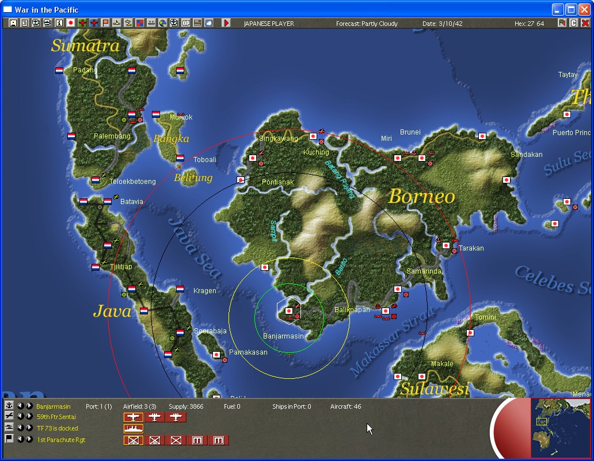Screen dimensions: 594x461
Task: Open the 59th Ftr Sentai unit link
Action: (x=56, y=417)
